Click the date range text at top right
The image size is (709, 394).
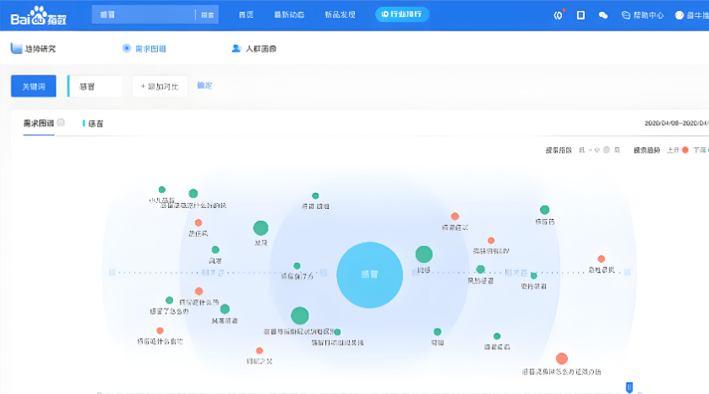676,123
